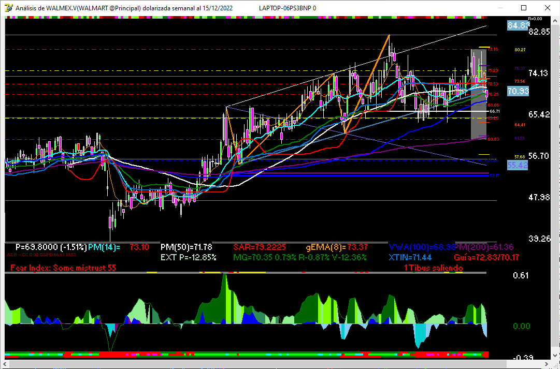Screen dimensions: 560x369
Task: Click the VWA(100)=68.98 readout
Action: [422, 247]
